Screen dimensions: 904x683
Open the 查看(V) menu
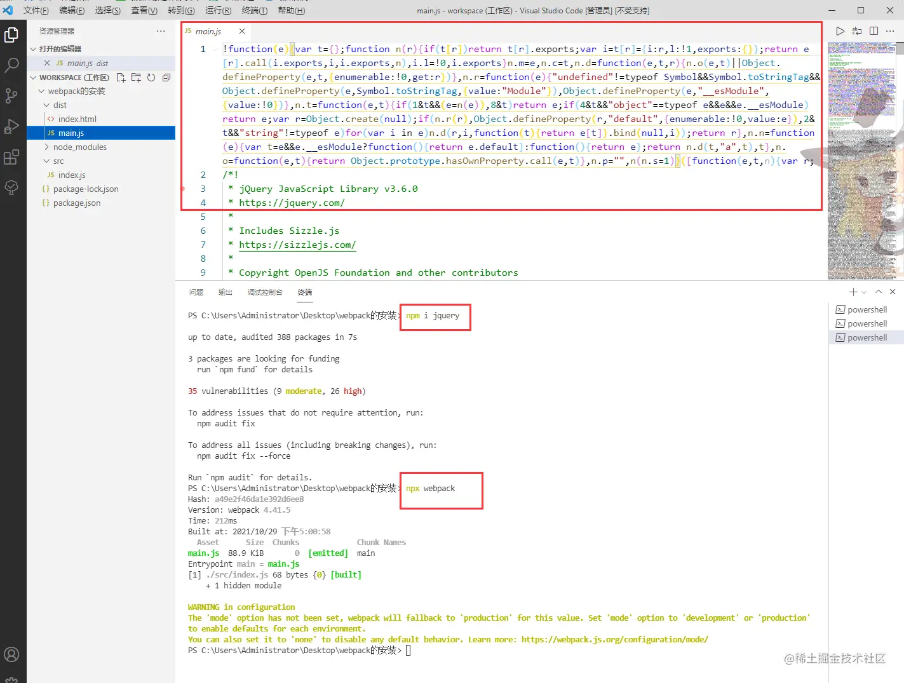click(x=144, y=10)
